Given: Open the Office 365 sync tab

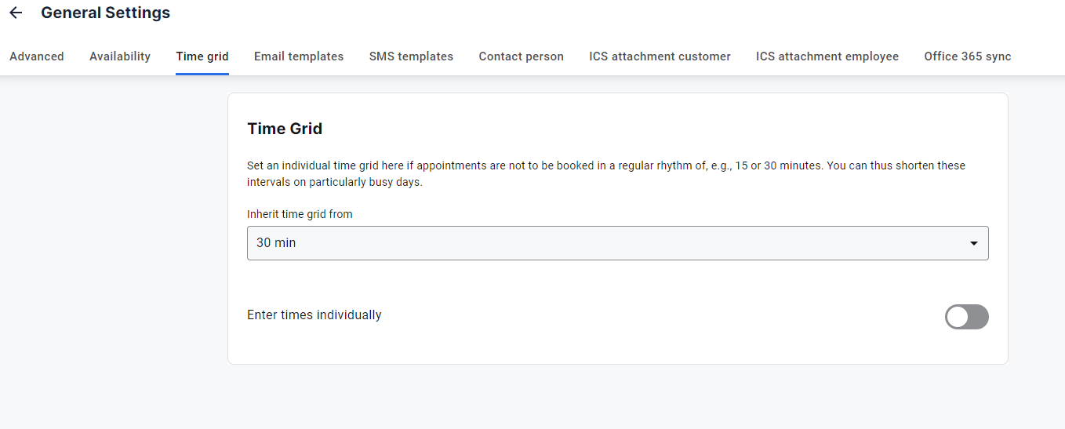Looking at the screenshot, I should point(967,56).
